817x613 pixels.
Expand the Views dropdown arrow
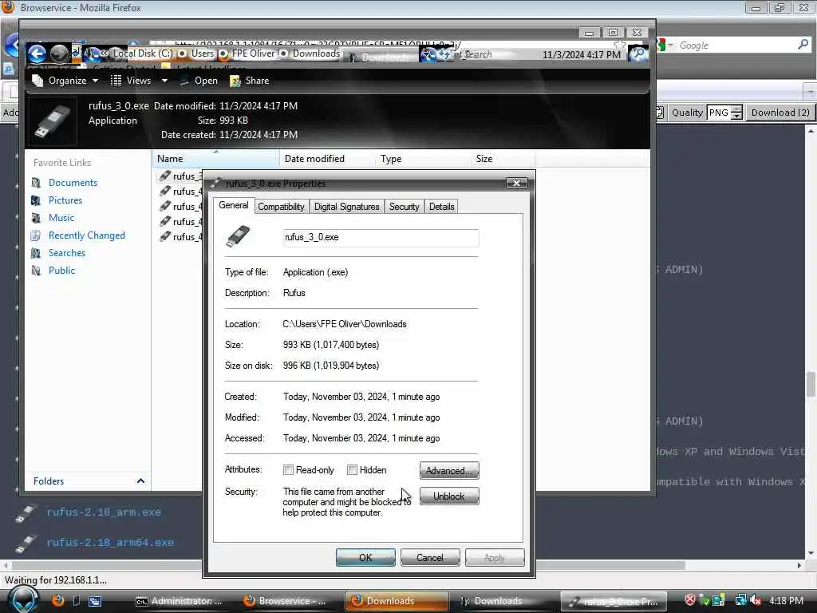pyautogui.click(x=164, y=81)
